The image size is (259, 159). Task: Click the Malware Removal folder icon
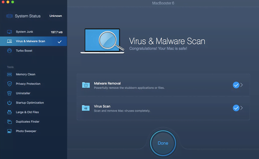click(x=86, y=85)
